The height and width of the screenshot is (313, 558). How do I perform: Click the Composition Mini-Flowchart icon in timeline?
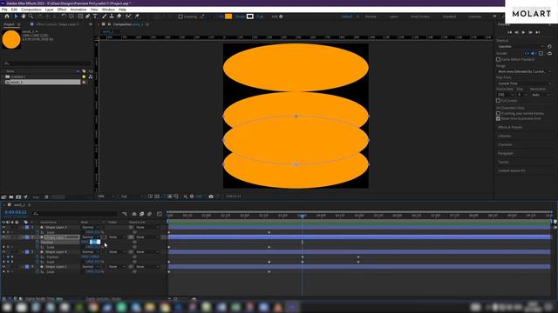coord(124,214)
